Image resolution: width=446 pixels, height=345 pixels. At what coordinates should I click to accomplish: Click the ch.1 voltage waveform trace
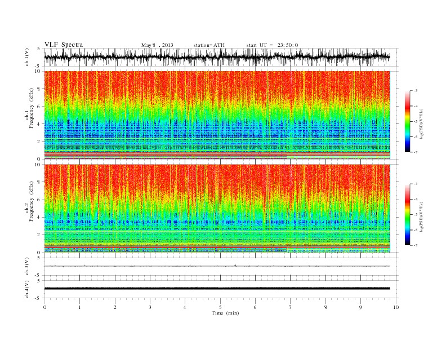click(x=217, y=57)
